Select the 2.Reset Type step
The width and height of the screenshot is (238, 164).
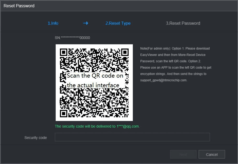(118, 23)
